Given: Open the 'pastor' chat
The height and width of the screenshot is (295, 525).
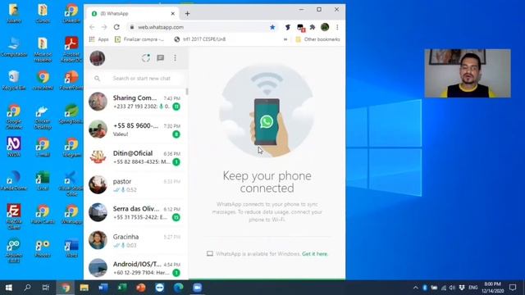Looking at the screenshot, I should 135,185.
